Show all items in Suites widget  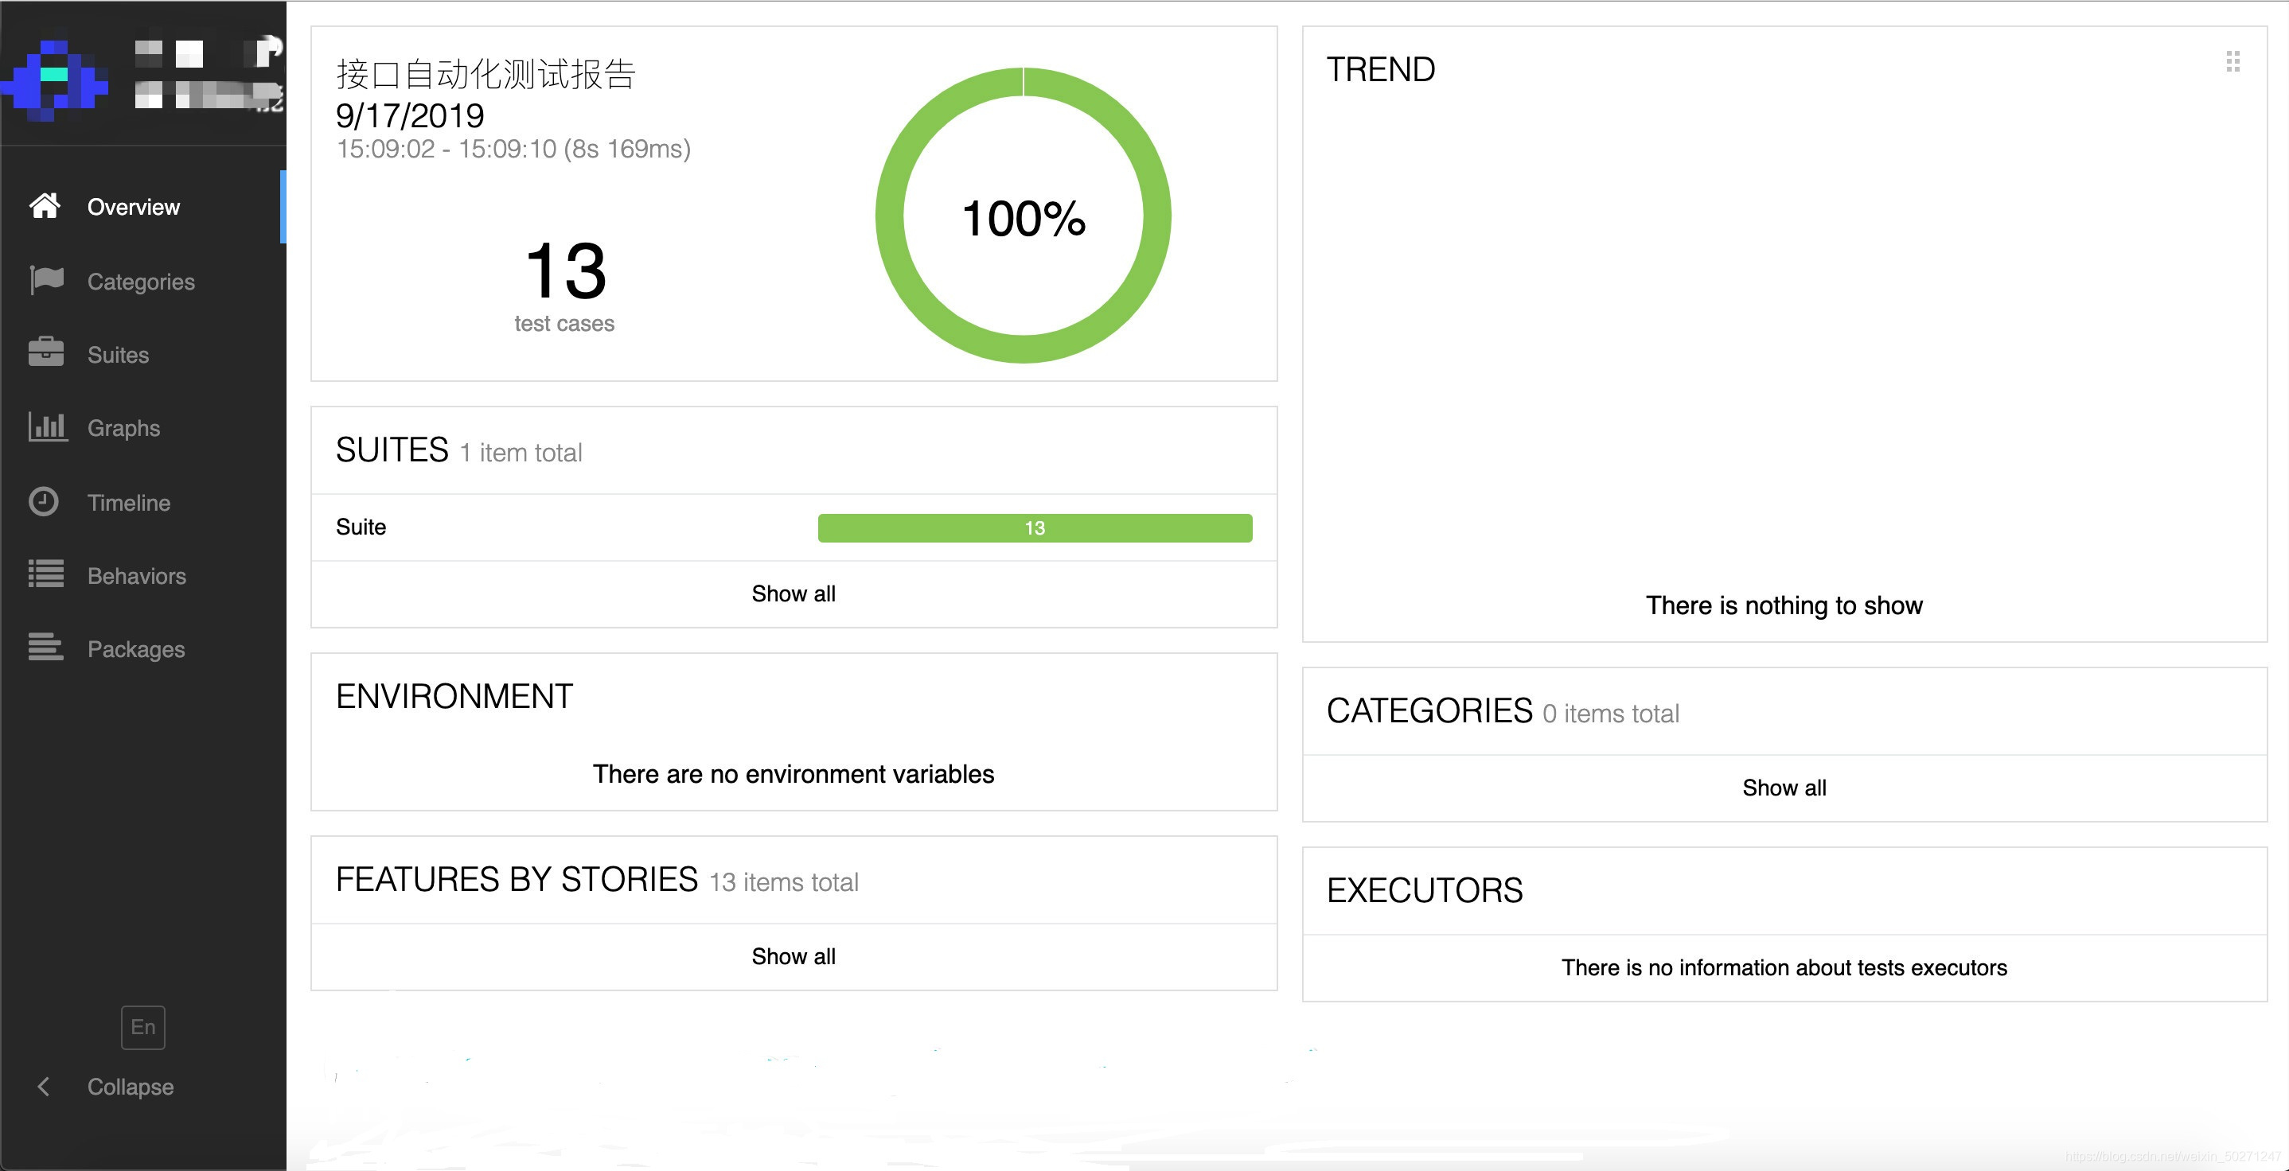point(794,593)
